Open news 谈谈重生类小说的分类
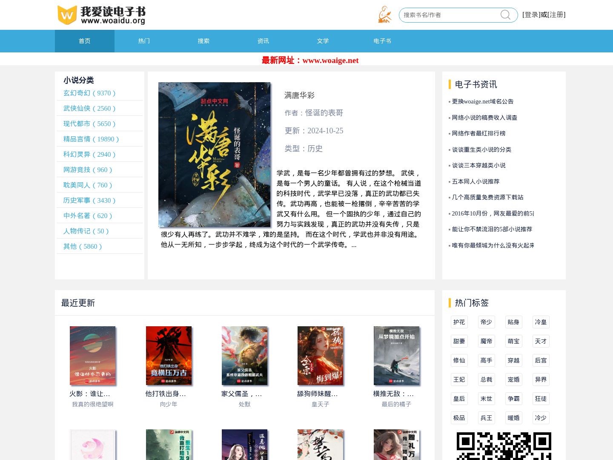Screen dimensions: 613x460 [x=481, y=149]
